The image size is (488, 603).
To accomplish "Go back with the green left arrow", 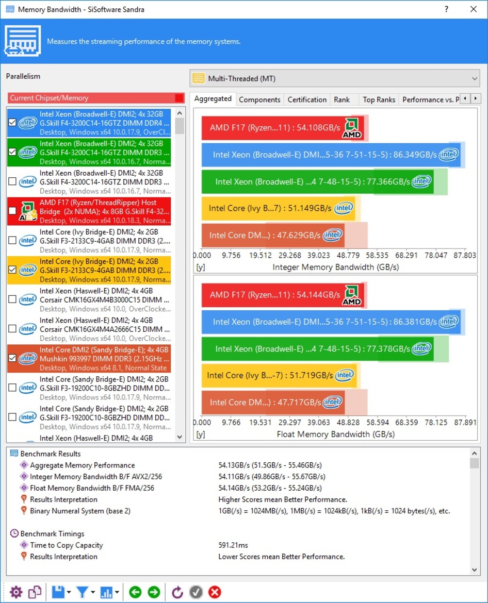I will pos(135,592).
